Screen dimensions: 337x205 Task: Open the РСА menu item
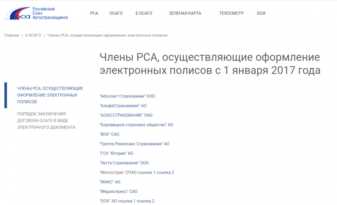[94, 13]
